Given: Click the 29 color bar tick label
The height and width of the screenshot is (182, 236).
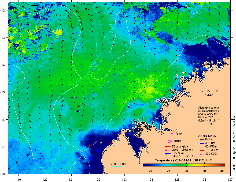Looking at the screenshot, I should tap(204, 171).
